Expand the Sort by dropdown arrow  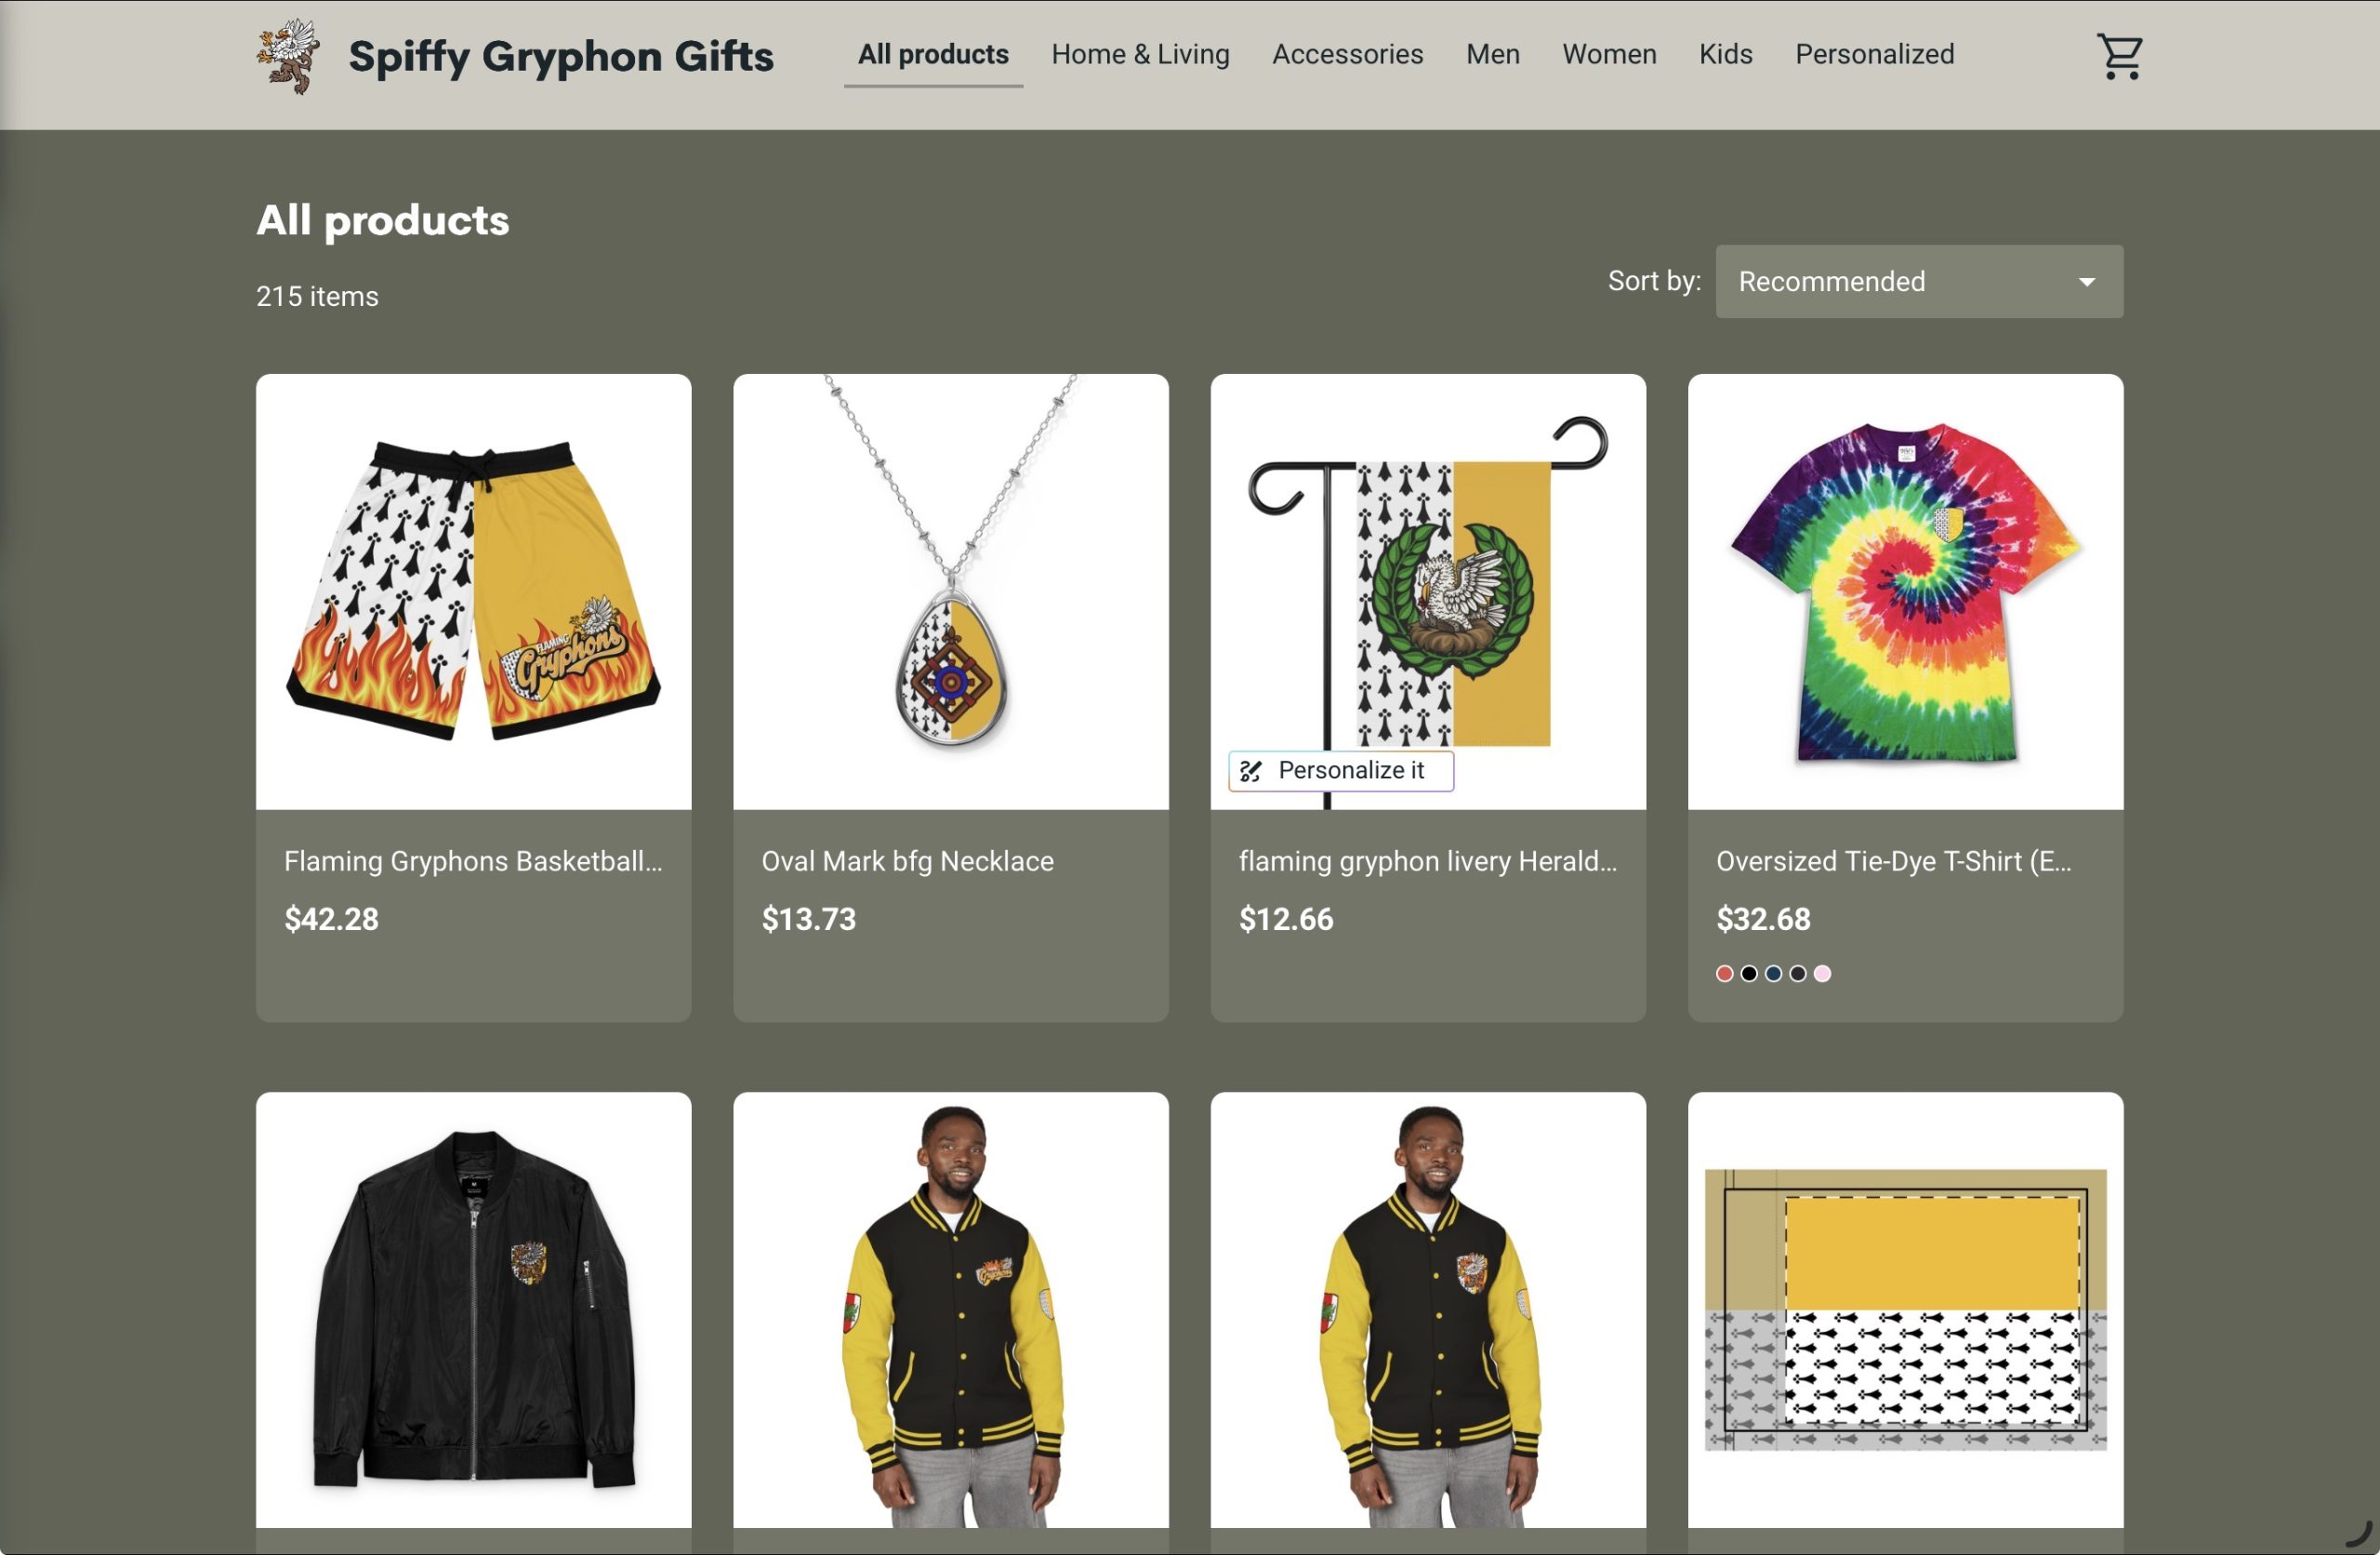tap(2086, 282)
